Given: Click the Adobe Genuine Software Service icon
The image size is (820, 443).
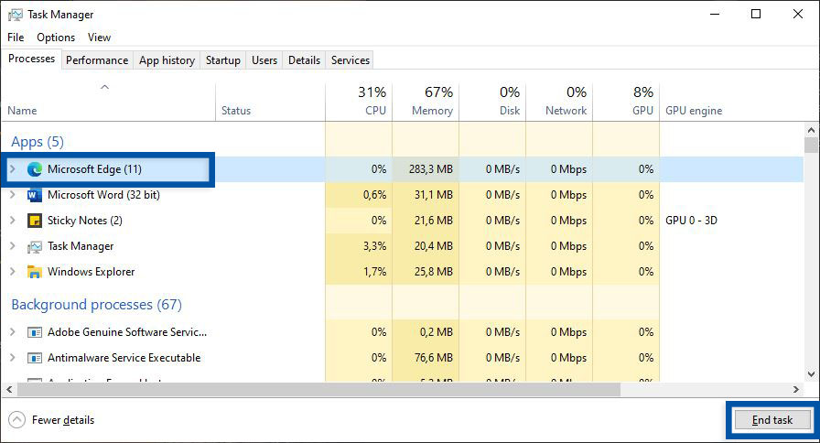Looking at the screenshot, I should 35,332.
